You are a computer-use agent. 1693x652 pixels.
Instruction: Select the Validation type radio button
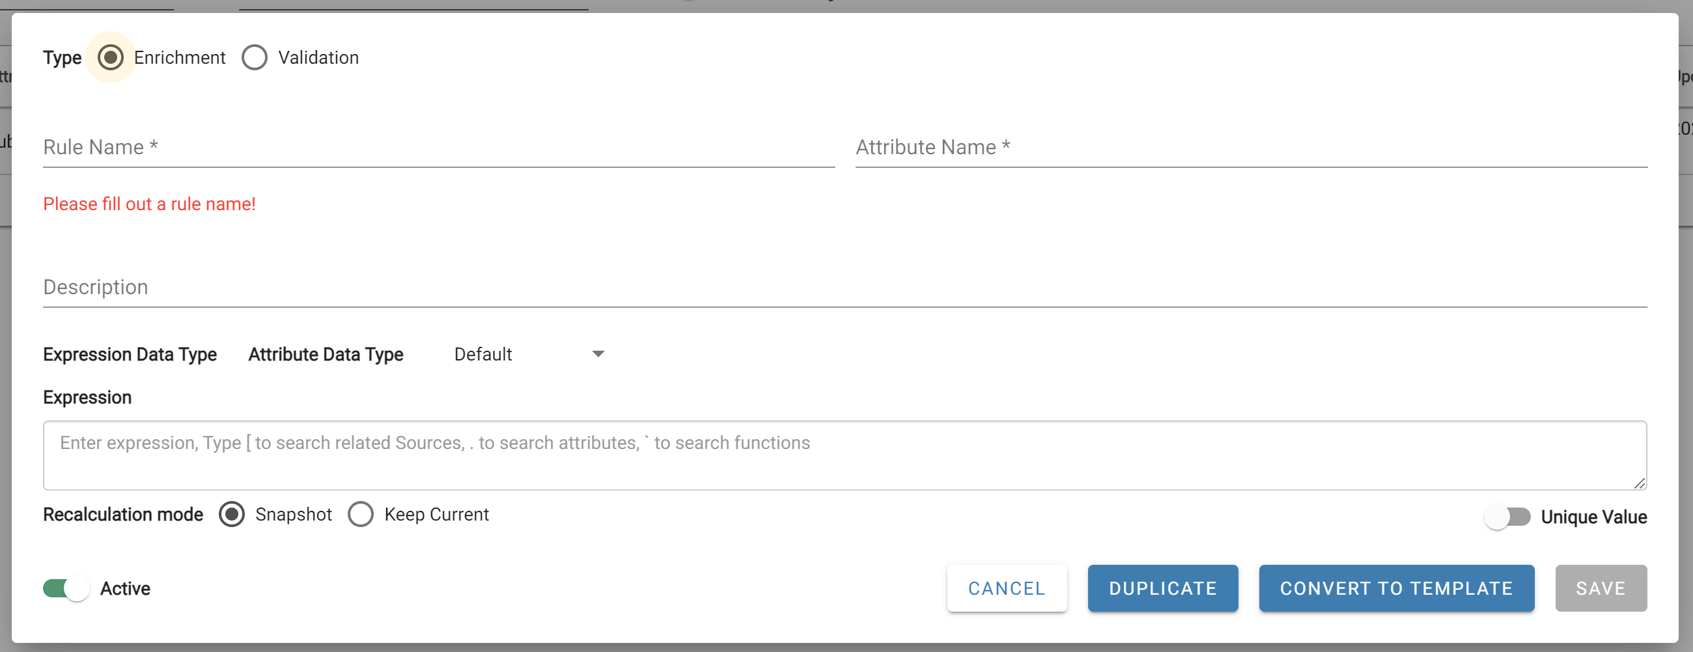[x=255, y=58]
